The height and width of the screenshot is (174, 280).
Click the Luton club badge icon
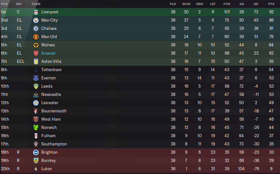tap(36, 169)
